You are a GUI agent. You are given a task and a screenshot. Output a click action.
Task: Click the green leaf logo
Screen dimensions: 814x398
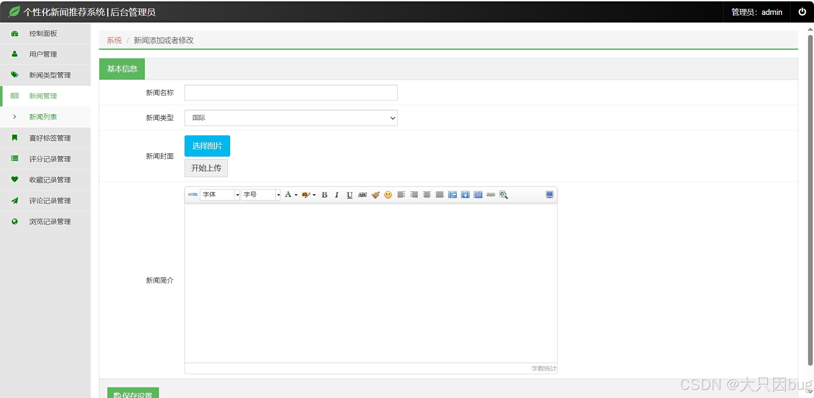pyautogui.click(x=14, y=11)
